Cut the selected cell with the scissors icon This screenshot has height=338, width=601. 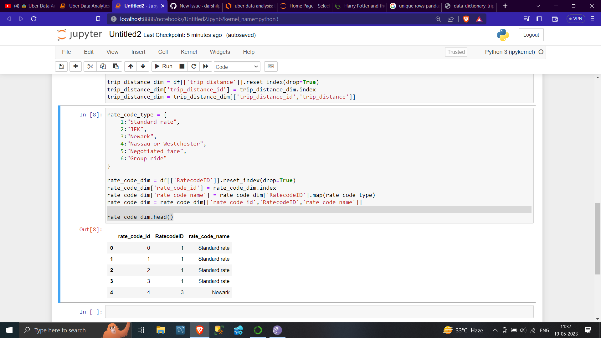tap(90, 66)
